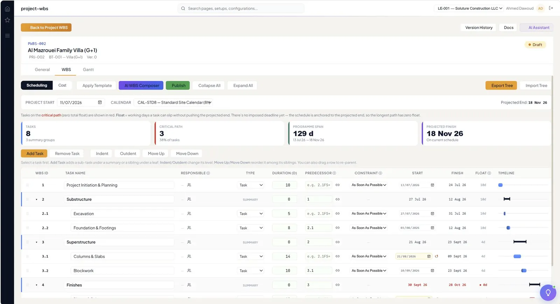
Task: Click the search pages input field
Action: click(x=241, y=8)
